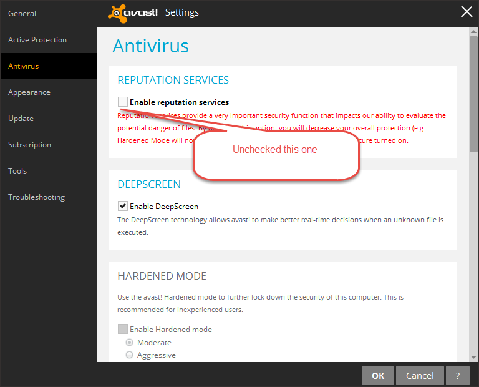Confirm settings with OK button
The image size is (479, 387).
click(x=378, y=375)
